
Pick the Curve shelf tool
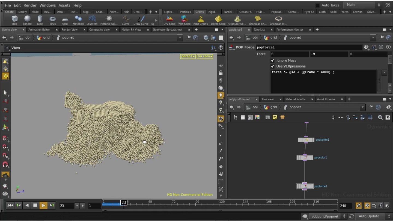pyautogui.click(x=126, y=20)
